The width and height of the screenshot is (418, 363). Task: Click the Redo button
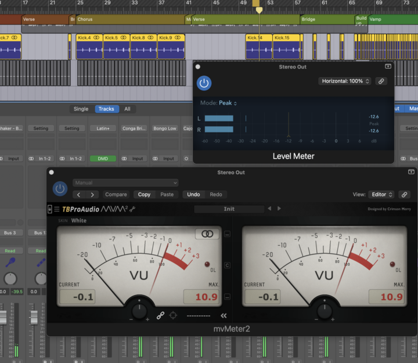[x=216, y=195]
